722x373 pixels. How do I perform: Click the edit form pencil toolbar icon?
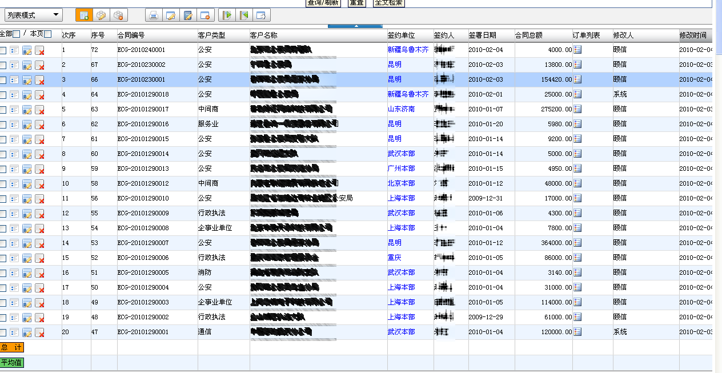pyautogui.click(x=170, y=15)
